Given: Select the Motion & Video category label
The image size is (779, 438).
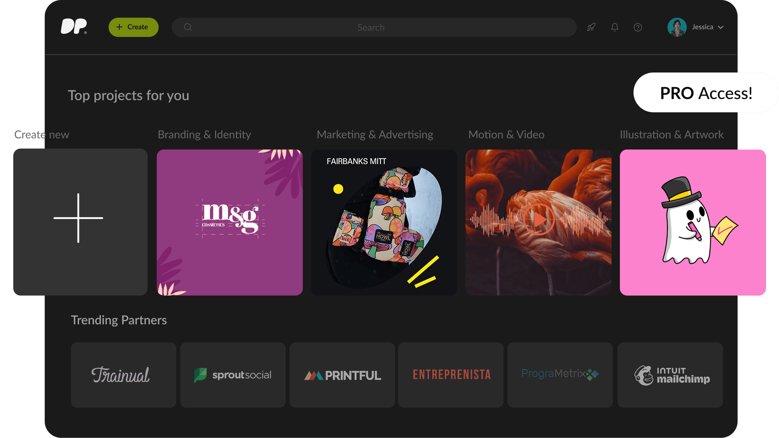Looking at the screenshot, I should 506,135.
